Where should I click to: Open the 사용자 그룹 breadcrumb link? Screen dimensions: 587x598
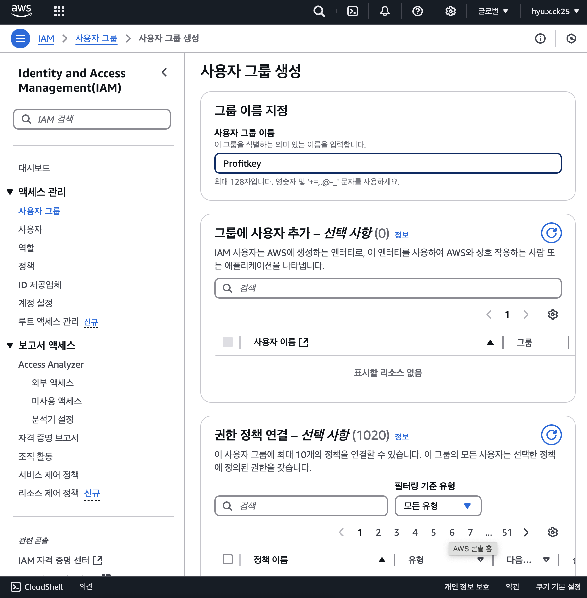tap(96, 38)
